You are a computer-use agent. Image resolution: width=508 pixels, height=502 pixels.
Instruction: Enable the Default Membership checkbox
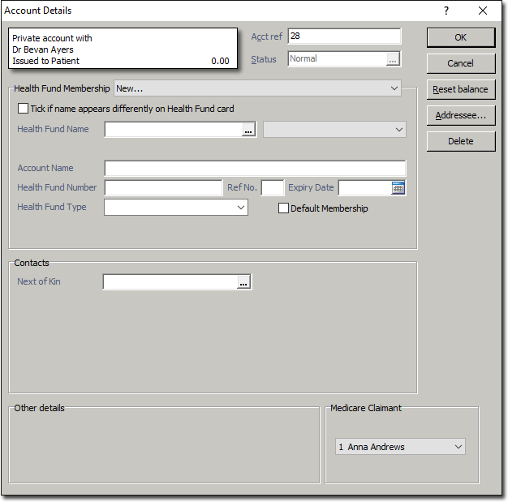(283, 208)
